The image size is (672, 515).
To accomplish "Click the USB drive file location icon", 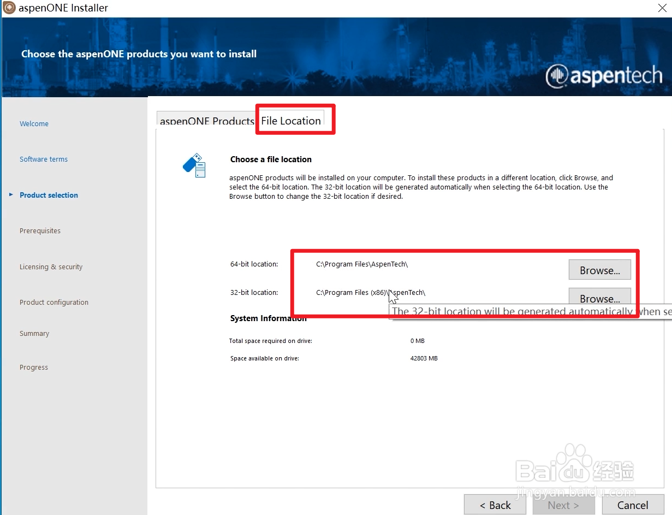I will pyautogui.click(x=194, y=165).
